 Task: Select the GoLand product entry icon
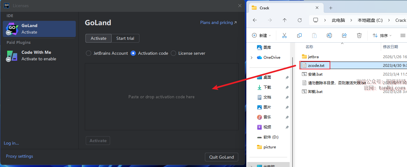point(12,29)
